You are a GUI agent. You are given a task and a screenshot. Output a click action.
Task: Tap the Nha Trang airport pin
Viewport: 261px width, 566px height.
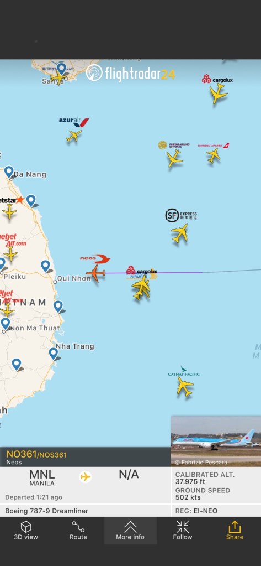(x=54, y=354)
